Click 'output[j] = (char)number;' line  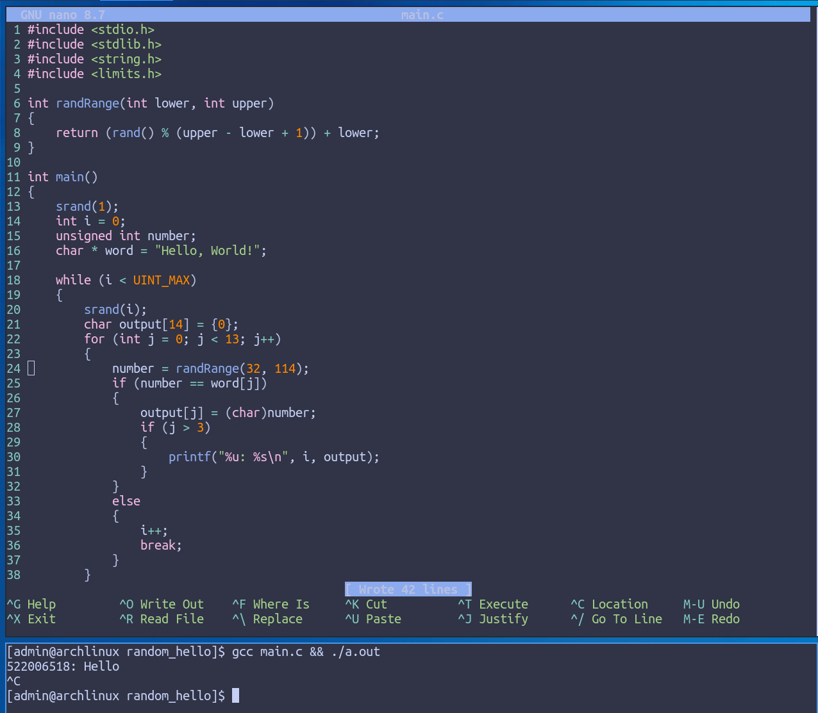(x=228, y=413)
